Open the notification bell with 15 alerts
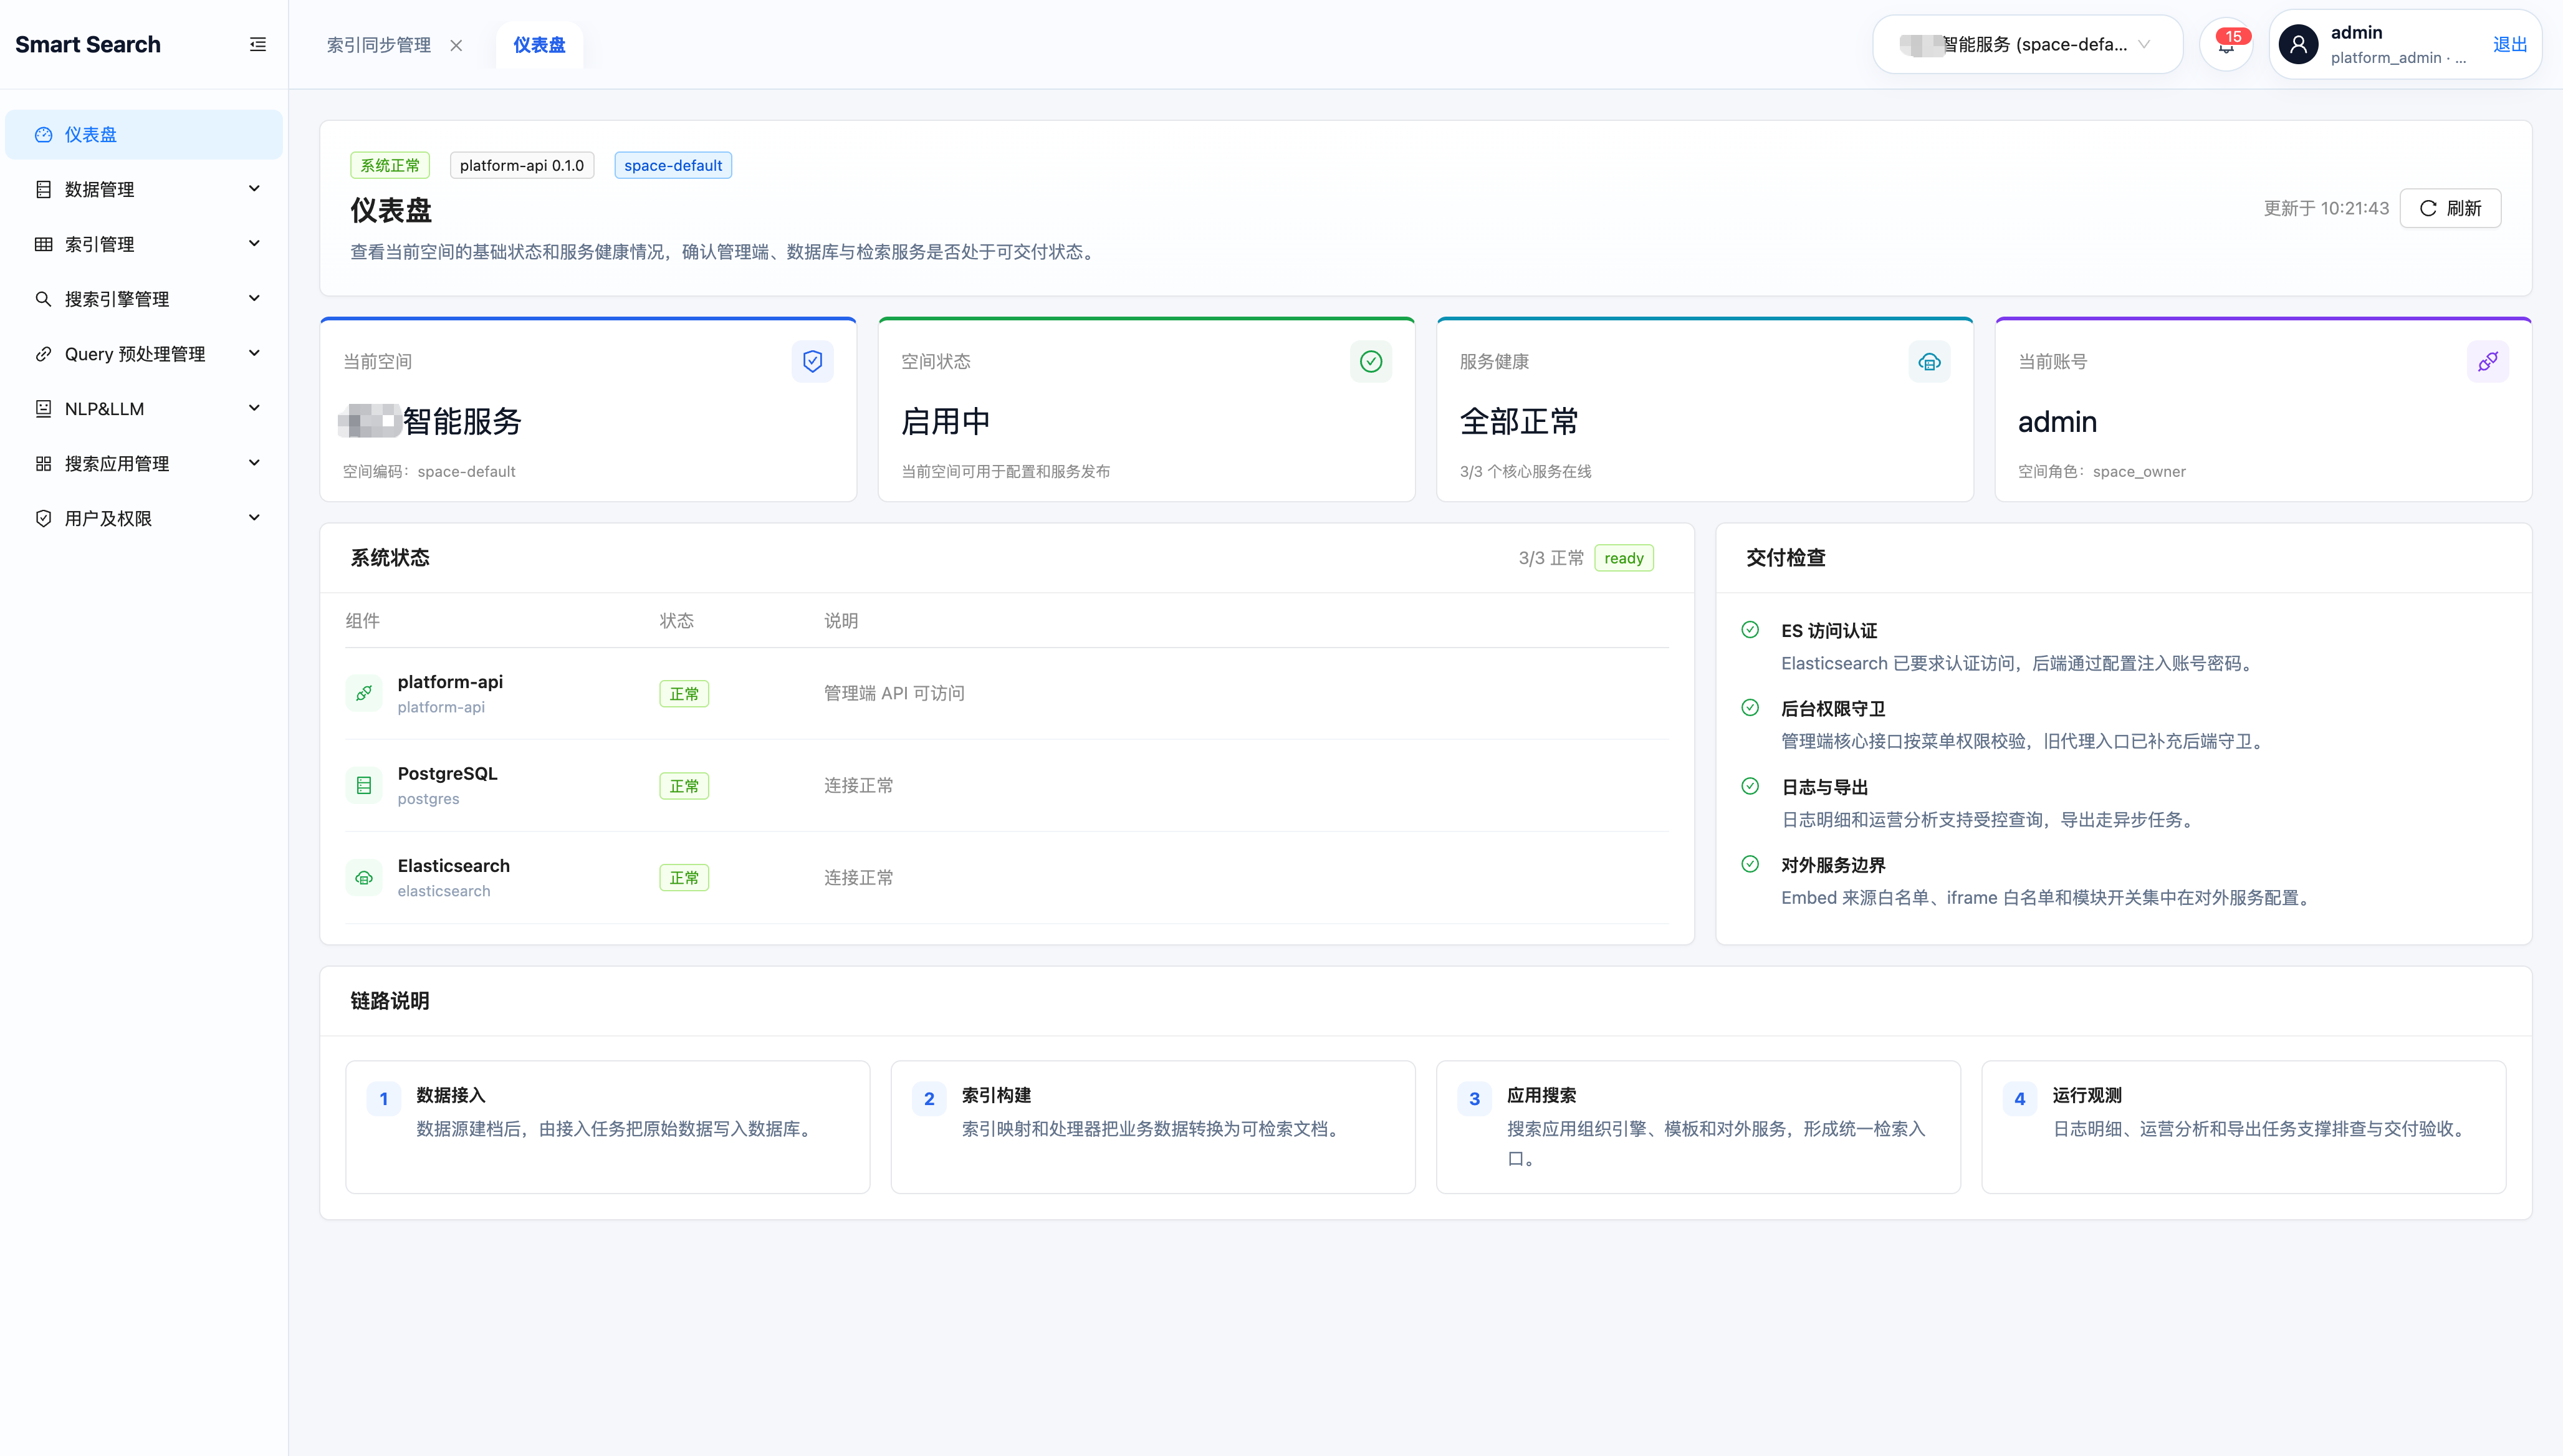This screenshot has width=2563, height=1456. pyautogui.click(x=2226, y=44)
